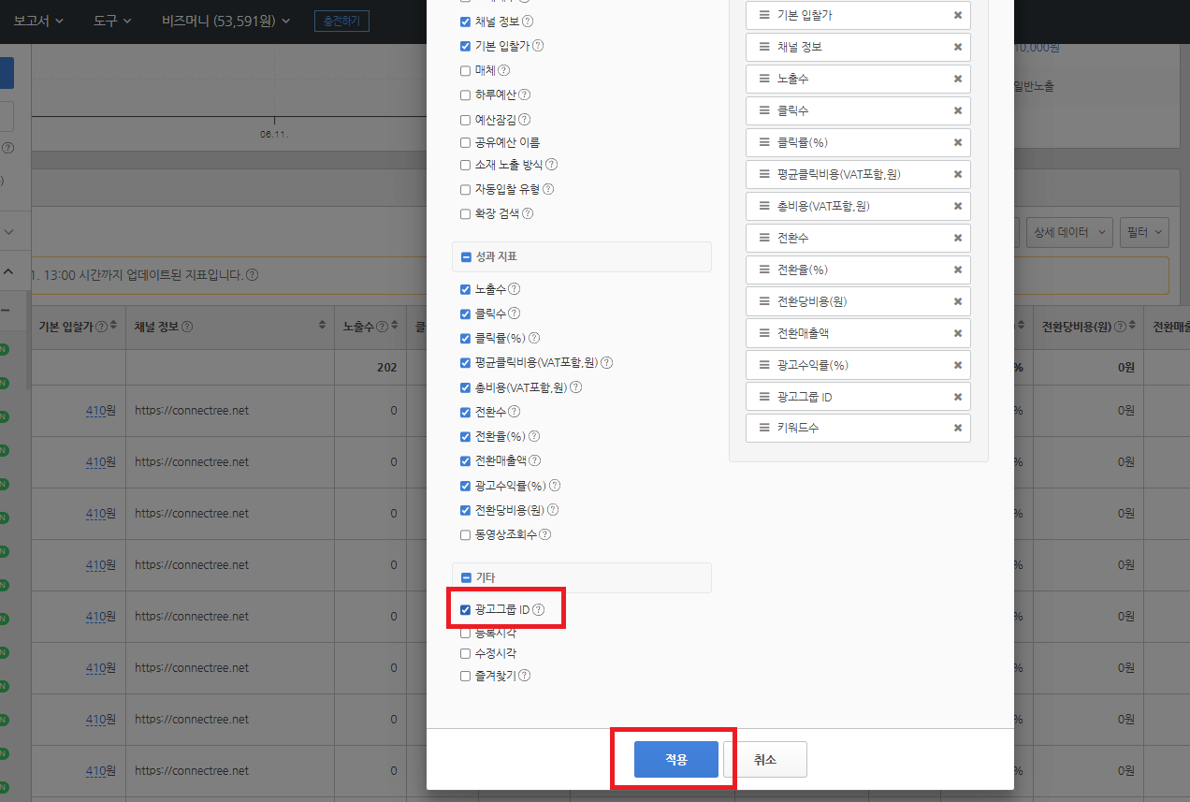Check the 매체 option

[x=465, y=70]
